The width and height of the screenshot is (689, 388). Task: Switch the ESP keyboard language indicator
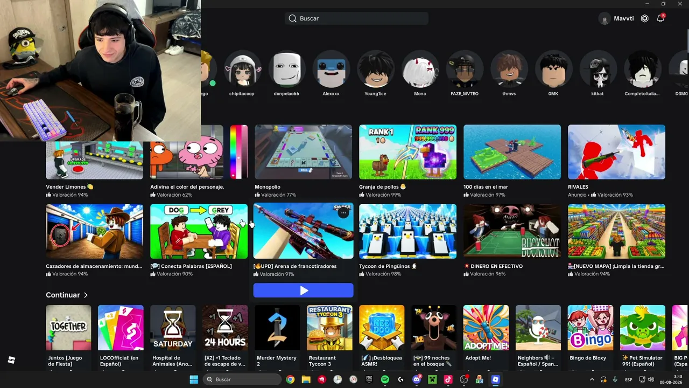coord(629,379)
